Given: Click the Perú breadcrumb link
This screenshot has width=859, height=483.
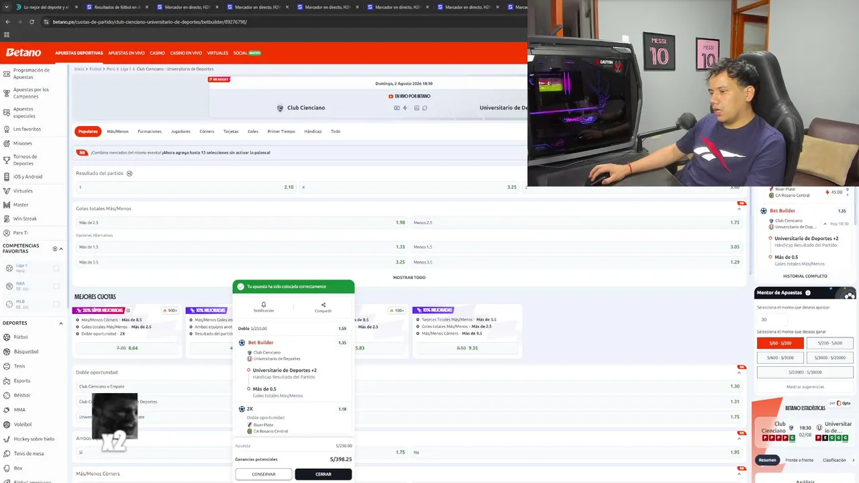Looking at the screenshot, I should tap(111, 69).
